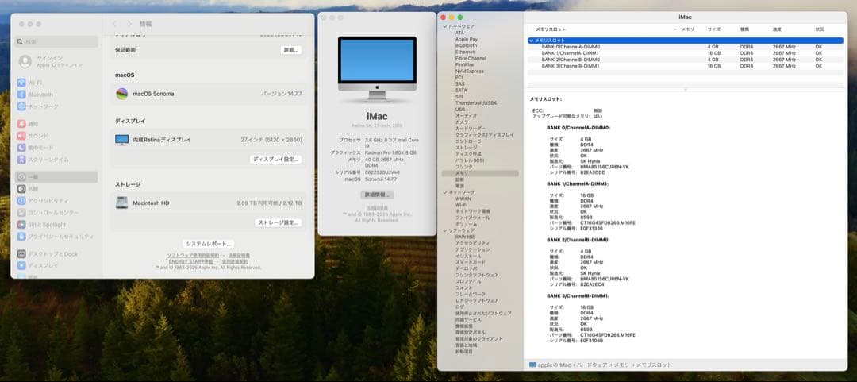The height and width of the screenshot is (382, 857).
Task: Open プライバシーとセキュリティ icon in sidebar
Action: pyautogui.click(x=21, y=237)
